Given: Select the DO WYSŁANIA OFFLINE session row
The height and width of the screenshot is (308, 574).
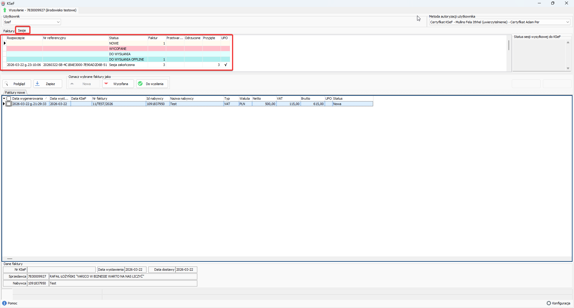Looking at the screenshot, I should (126, 59).
